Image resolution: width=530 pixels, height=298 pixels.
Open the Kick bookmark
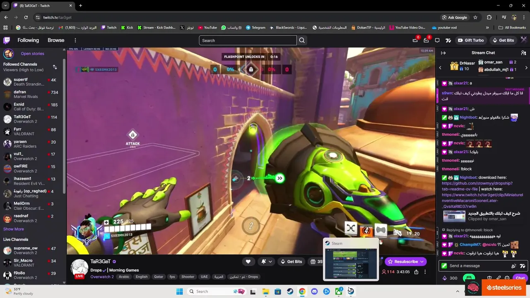click(127, 28)
